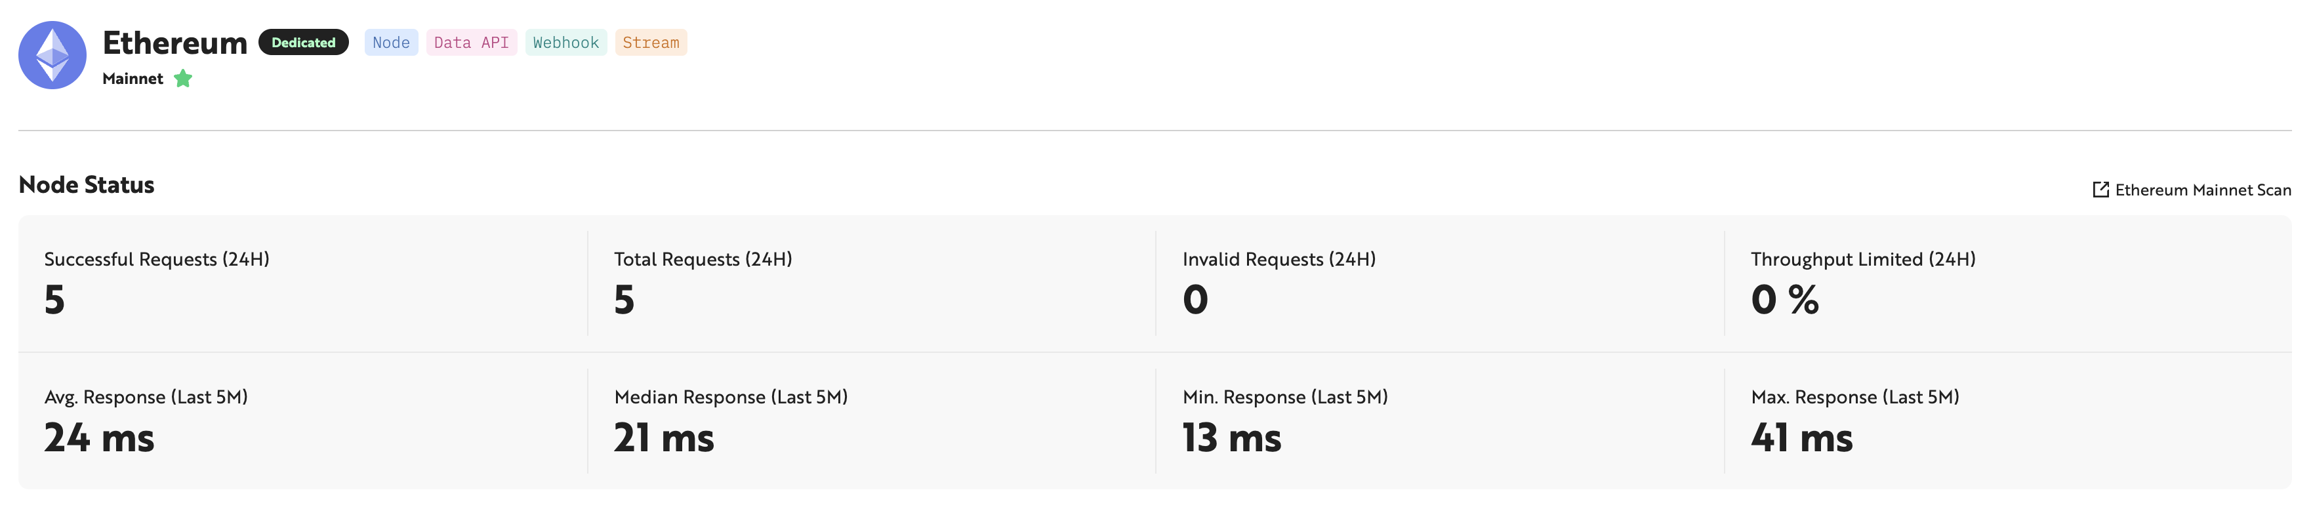This screenshot has height=509, width=2313.
Task: Expand the Mainnet network selector
Action: (x=133, y=79)
